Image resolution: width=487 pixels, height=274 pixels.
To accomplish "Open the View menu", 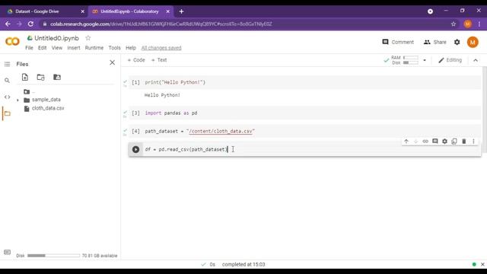I will (x=57, y=48).
